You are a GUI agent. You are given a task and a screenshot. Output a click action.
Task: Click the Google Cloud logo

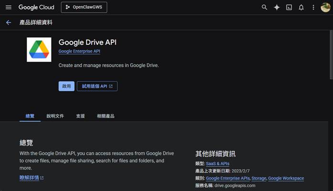click(36, 7)
